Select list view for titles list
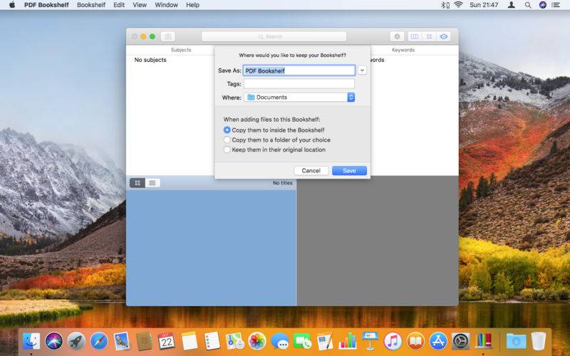570x356 pixels. 152,183
